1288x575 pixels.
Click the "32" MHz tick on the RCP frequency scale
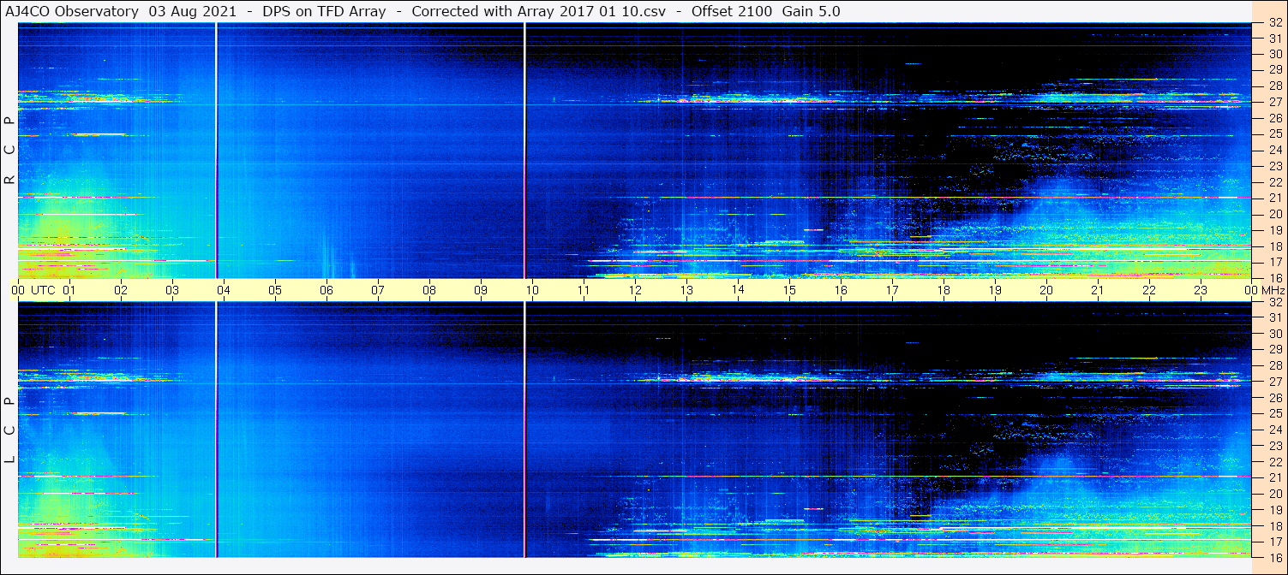(1274, 23)
